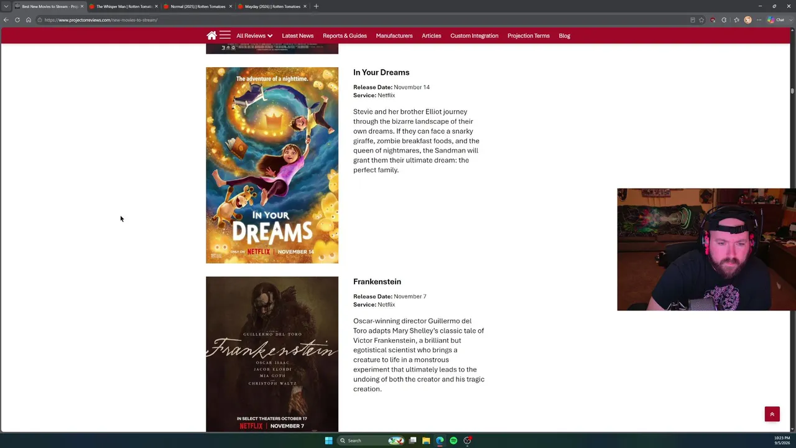Go back to the previous page
This screenshot has height=448, width=796.
click(6, 20)
